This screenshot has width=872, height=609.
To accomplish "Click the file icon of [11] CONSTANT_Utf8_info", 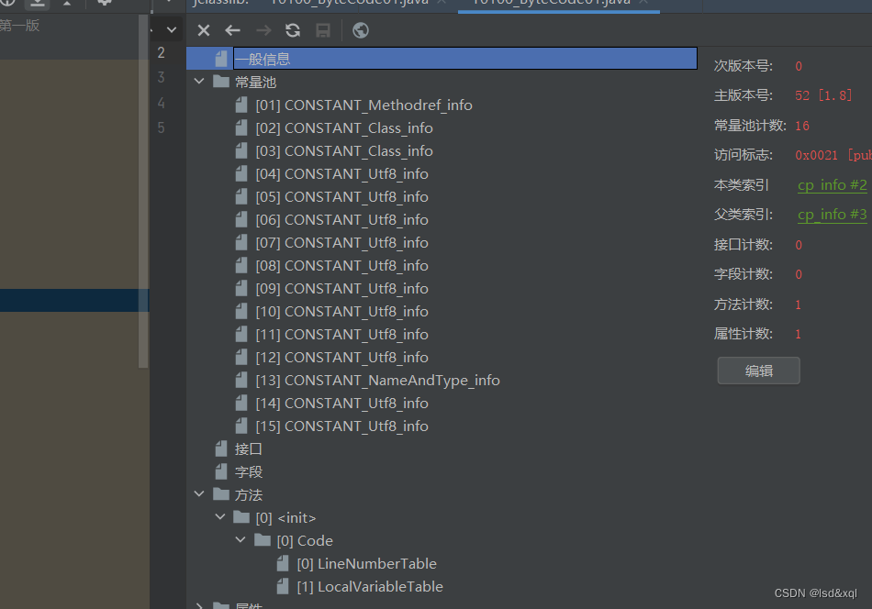I will click(241, 334).
